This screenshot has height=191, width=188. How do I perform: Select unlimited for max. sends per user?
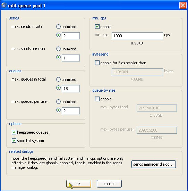(x=58, y=49)
